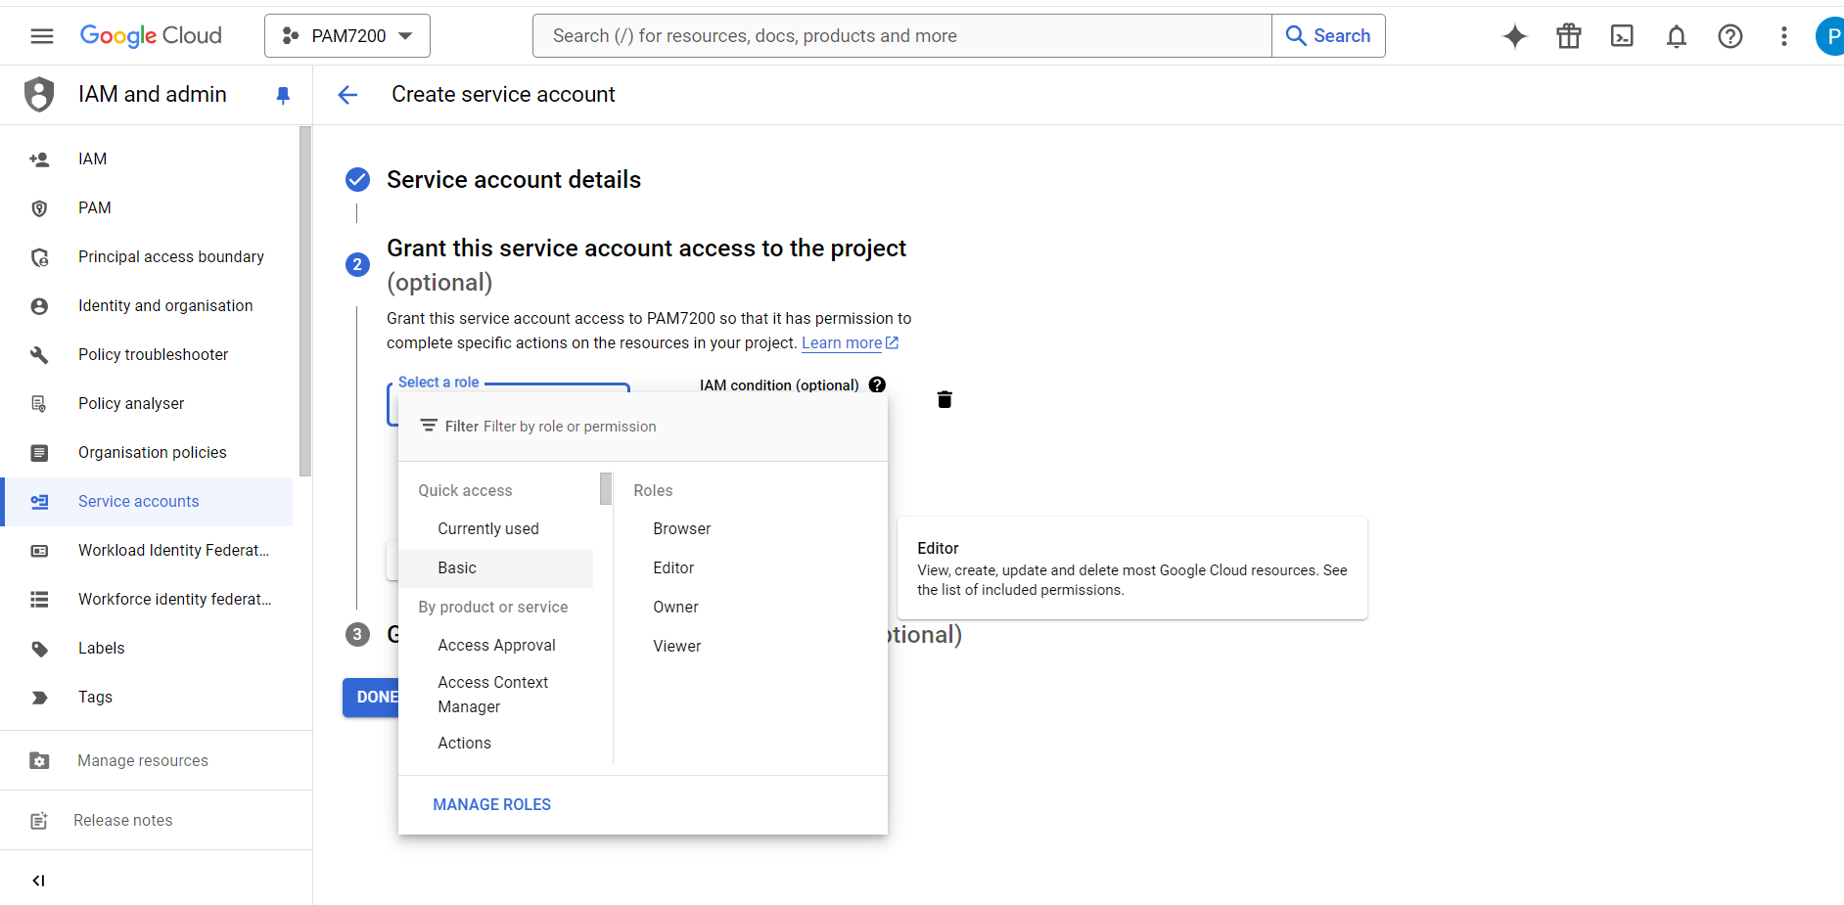Open the free trial gift icon
Viewport: 1844px width, 905px height.
[x=1568, y=36]
